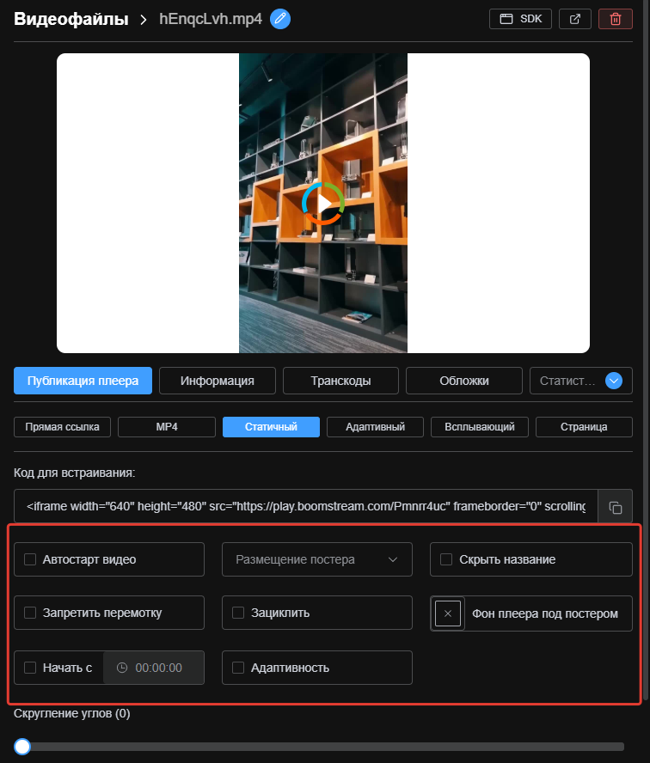Click the Код для встраивания label
Screen dimensions: 650x763
[75, 473]
